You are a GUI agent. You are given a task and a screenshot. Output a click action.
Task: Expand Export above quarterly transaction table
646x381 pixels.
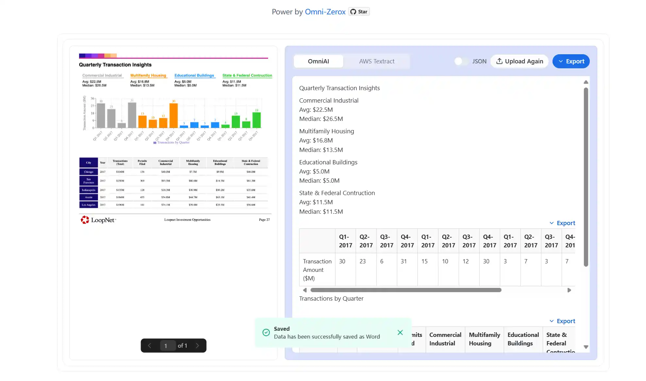(x=562, y=223)
